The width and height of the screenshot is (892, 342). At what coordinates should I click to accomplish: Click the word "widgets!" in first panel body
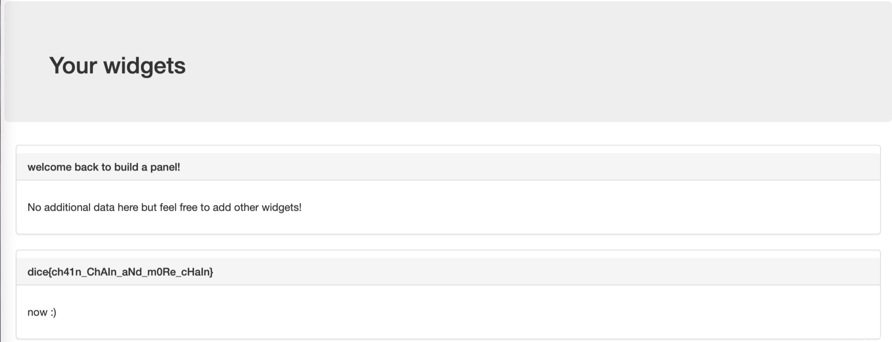pos(281,207)
